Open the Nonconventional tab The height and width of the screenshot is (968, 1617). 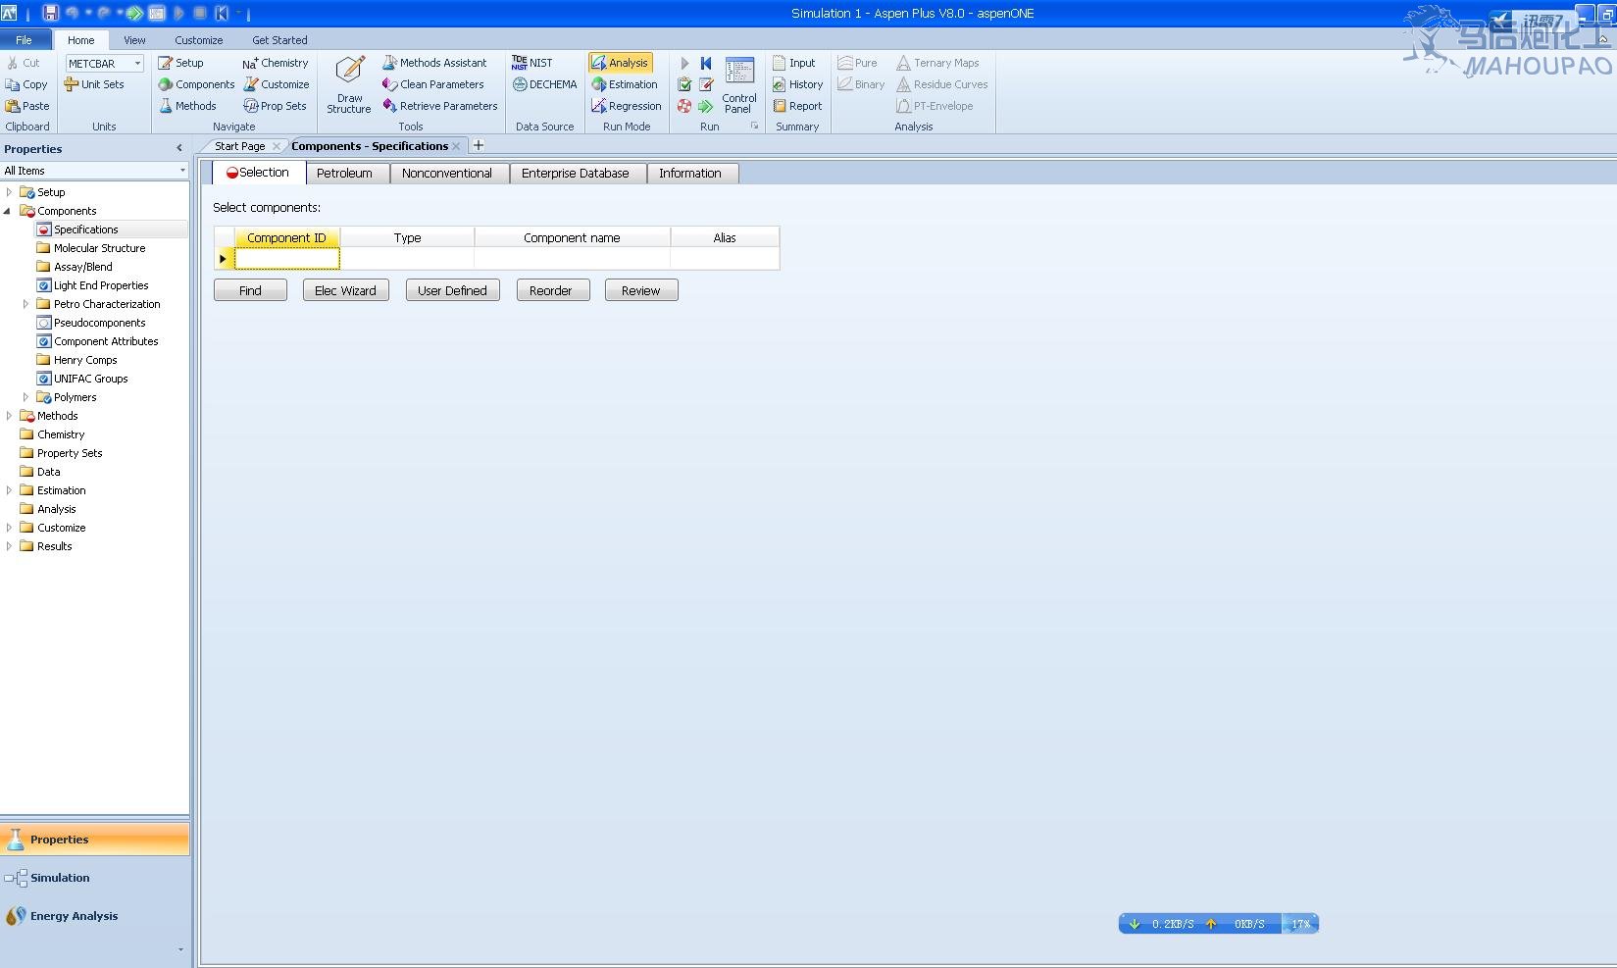pos(449,174)
